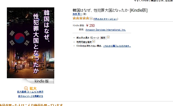Click the kindle版 badge below the cover
The width and height of the screenshot is (173, 106).
pyautogui.click(x=42, y=81)
